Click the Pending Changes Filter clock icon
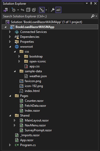 tap(13, 10)
